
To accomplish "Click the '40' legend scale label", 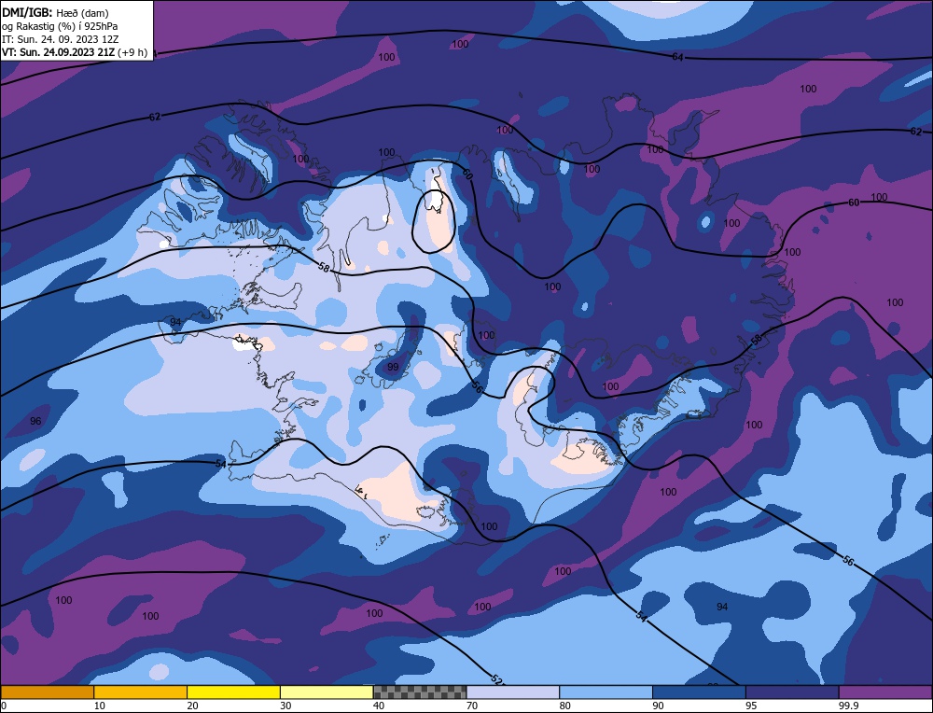I will click(x=379, y=706).
